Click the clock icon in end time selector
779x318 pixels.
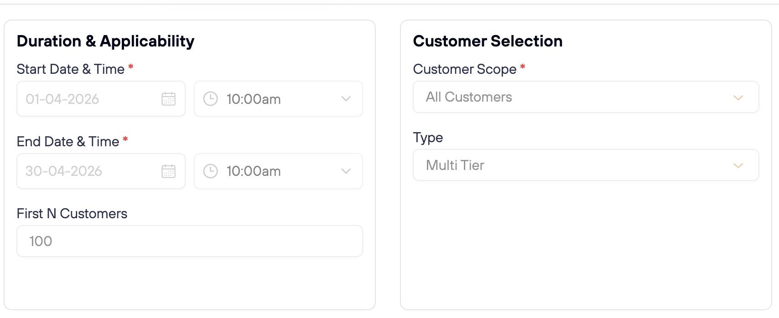210,171
